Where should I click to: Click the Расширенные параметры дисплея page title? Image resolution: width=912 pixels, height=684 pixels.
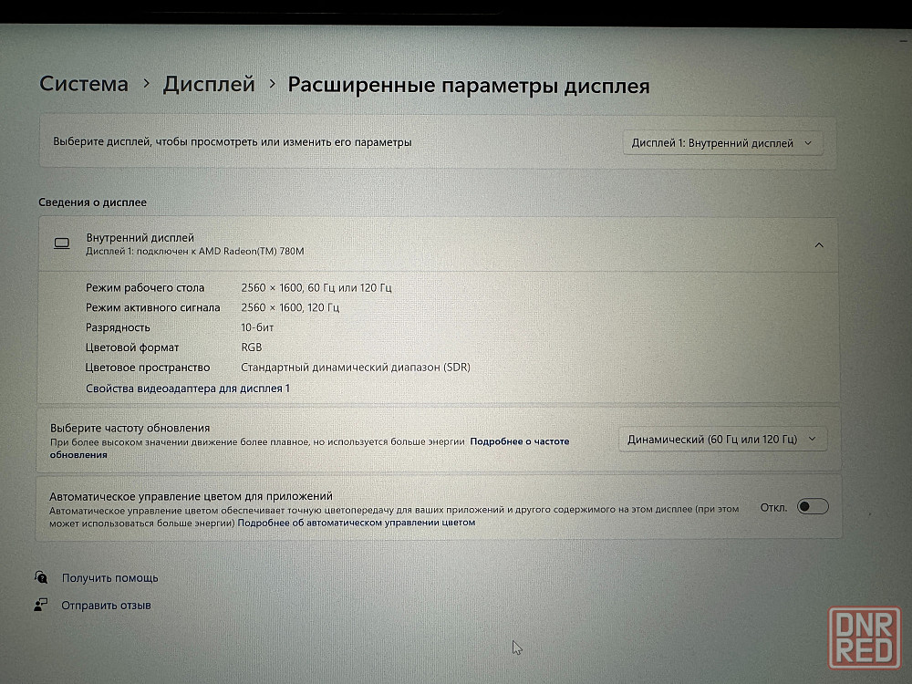coord(469,85)
